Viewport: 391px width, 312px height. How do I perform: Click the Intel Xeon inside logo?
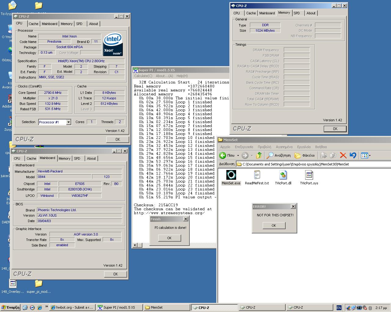(113, 44)
